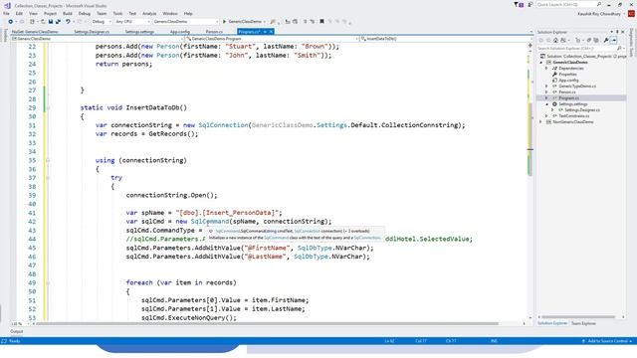Select TestConstrains.cs in Solution Explorer
Viewport: 637px width, 358px height.
[574, 116]
